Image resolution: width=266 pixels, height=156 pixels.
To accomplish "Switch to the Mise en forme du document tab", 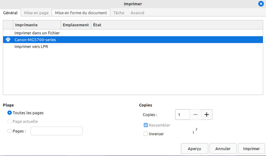I will click(x=81, y=13).
